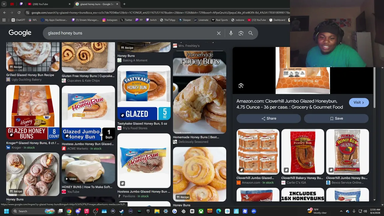Viewport: 384px width, 216px height.
Task: Start a voice search with the microphone icon
Action: (231, 33)
